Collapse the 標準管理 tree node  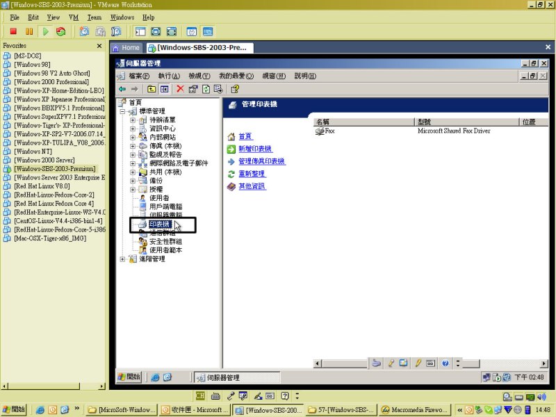click(x=122, y=111)
